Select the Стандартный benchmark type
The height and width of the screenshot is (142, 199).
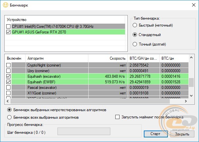tap(135, 35)
